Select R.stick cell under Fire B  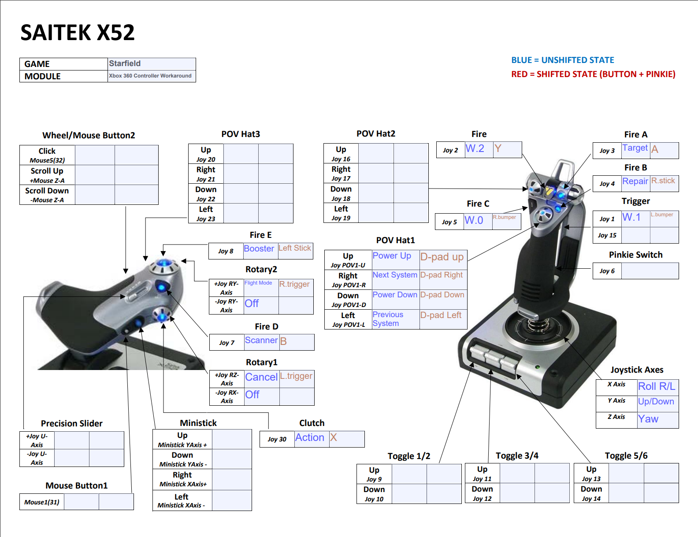click(664, 183)
